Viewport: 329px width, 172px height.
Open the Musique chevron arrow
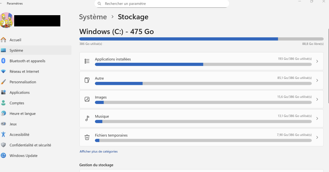pos(317,119)
